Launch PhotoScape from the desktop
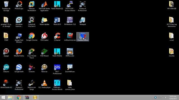Viewport: 179px width, 100px height. pyautogui.click(x=19, y=5)
